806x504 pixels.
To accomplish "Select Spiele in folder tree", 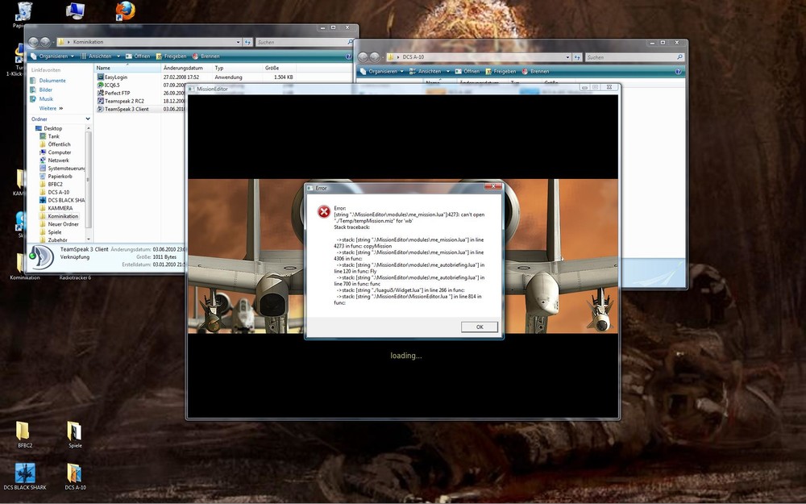I will point(51,232).
